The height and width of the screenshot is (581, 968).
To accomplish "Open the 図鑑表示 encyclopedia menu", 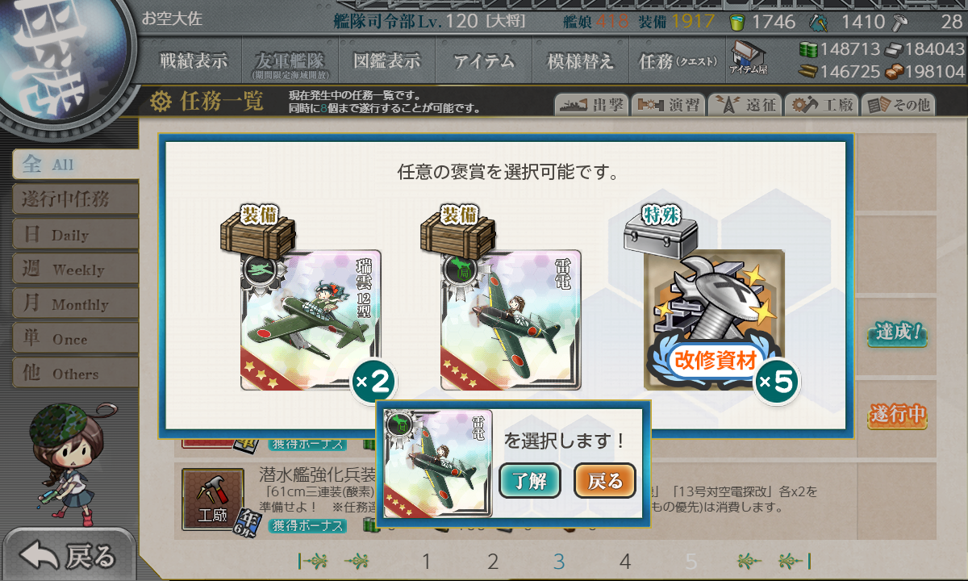I will pos(387,61).
